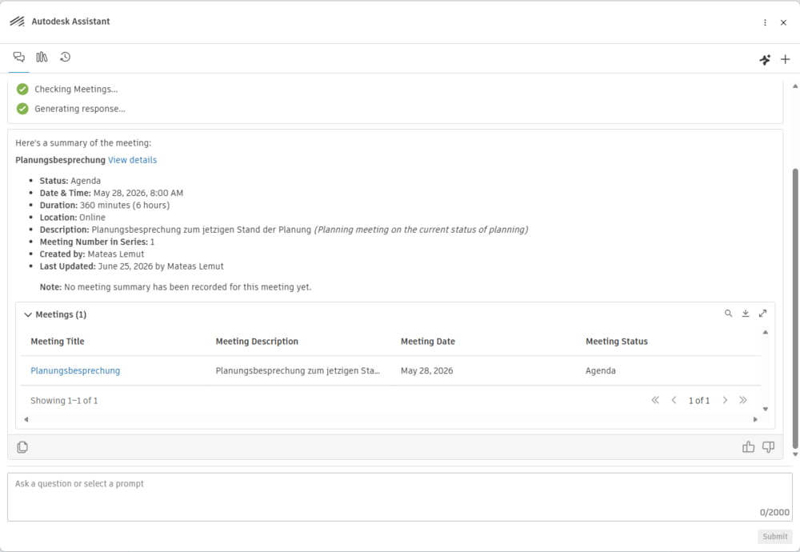800x552 pixels.
Task: Click the sparkle AI suggestions icon
Action: (x=765, y=60)
